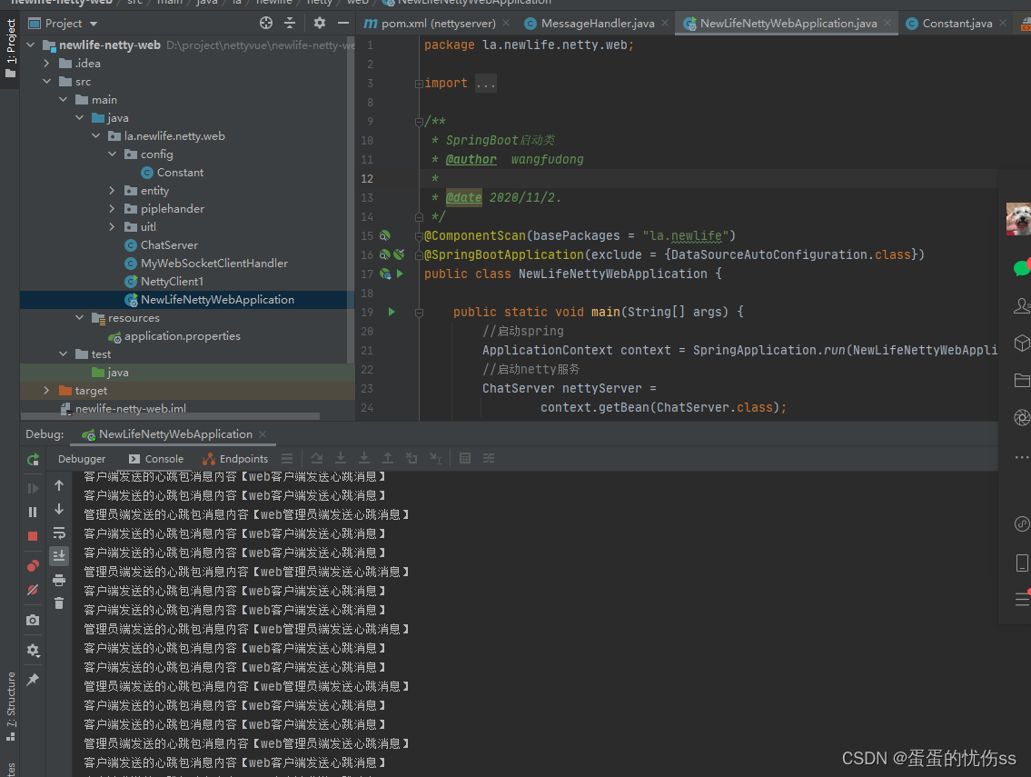Pin the debug tab with pin icon

click(33, 680)
